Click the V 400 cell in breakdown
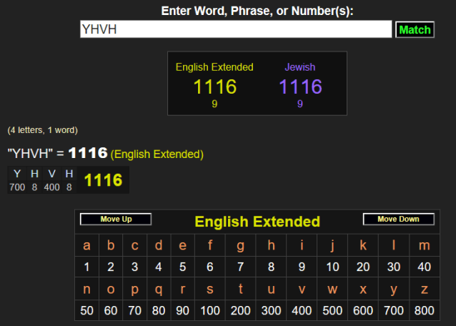The height and width of the screenshot is (326, 456). (x=52, y=180)
